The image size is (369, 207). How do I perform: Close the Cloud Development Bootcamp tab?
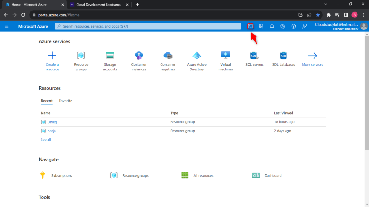click(127, 5)
